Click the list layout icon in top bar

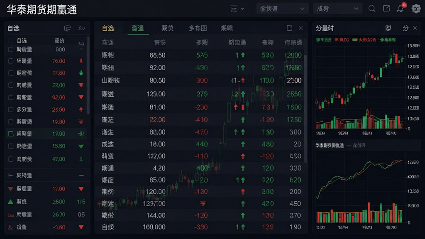pyautogui.click(x=234, y=9)
